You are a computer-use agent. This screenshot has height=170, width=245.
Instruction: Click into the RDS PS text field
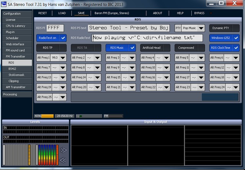[129, 28]
